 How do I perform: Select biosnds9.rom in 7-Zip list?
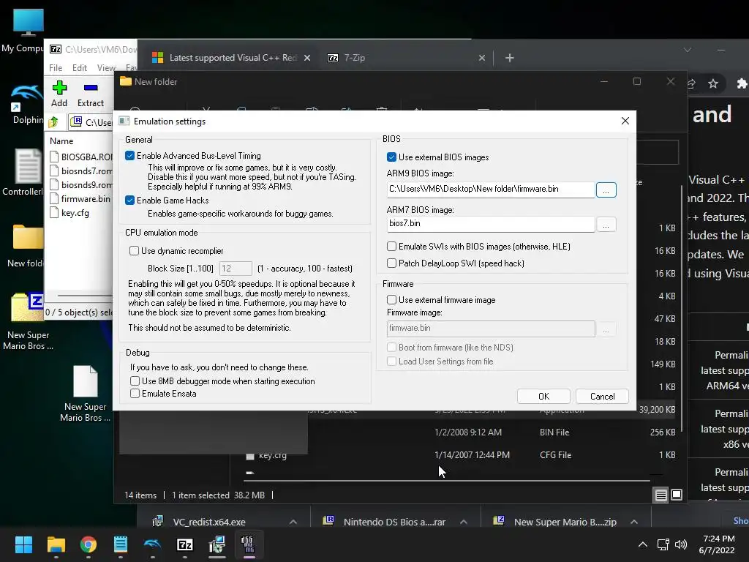(81, 184)
